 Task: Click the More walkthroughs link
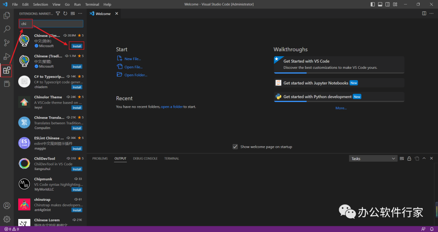pos(341,108)
